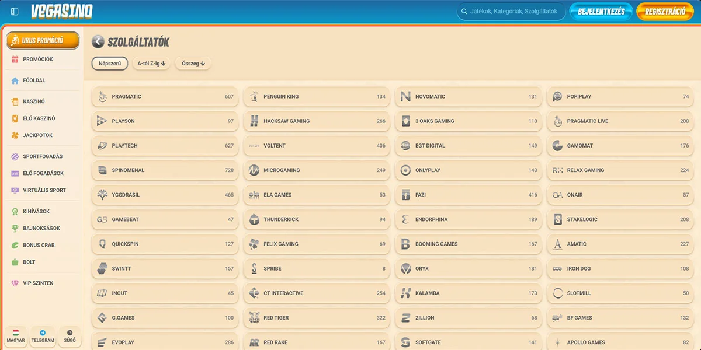This screenshot has width=701, height=350.
Task: Click the Jackpotok clover icon
Action: pyautogui.click(x=15, y=135)
